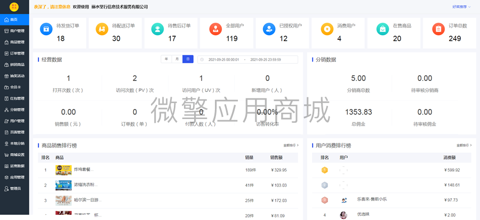480x220 pixels.
Task: Click the gold rank 1 medal
Action: click(324, 170)
